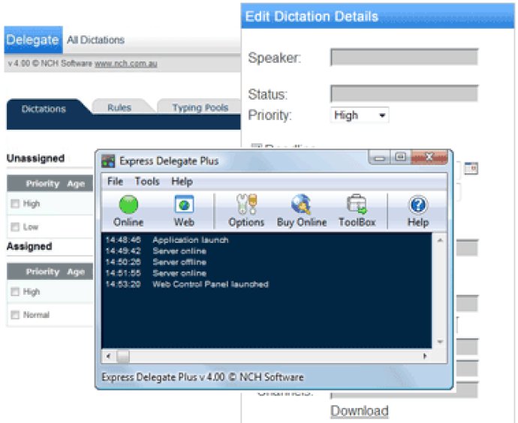Sort Unassigned list by Age column

coord(76,184)
